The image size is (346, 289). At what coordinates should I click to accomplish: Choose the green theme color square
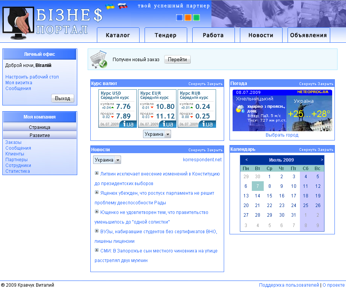196,17
